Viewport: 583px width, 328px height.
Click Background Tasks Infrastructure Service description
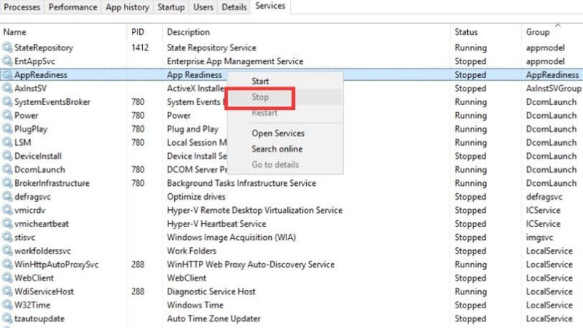(241, 183)
